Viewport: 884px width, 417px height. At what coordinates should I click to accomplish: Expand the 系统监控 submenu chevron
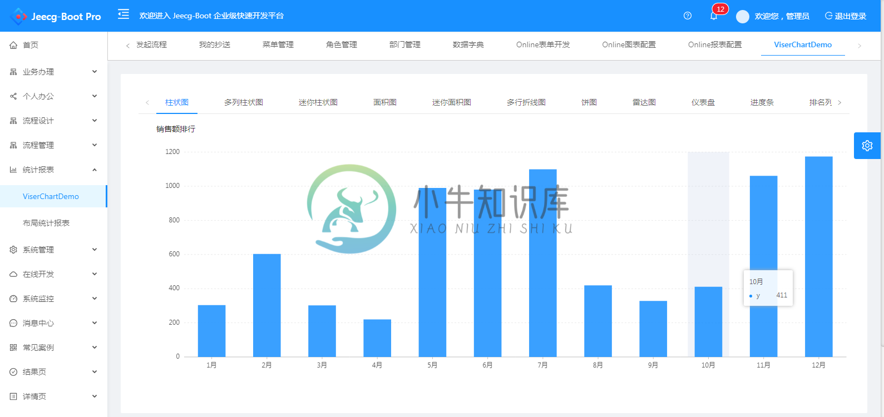coord(95,299)
